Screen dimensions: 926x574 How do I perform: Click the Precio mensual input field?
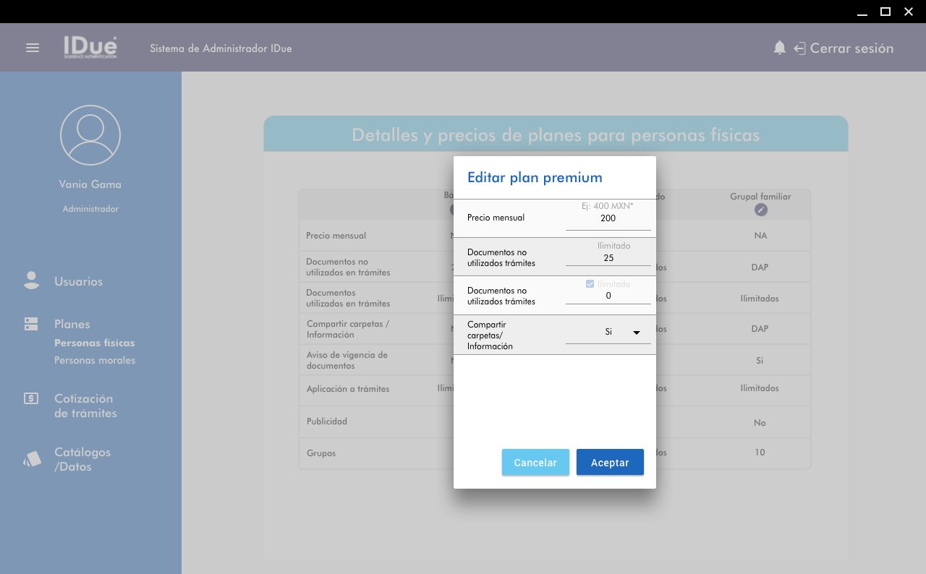608,219
